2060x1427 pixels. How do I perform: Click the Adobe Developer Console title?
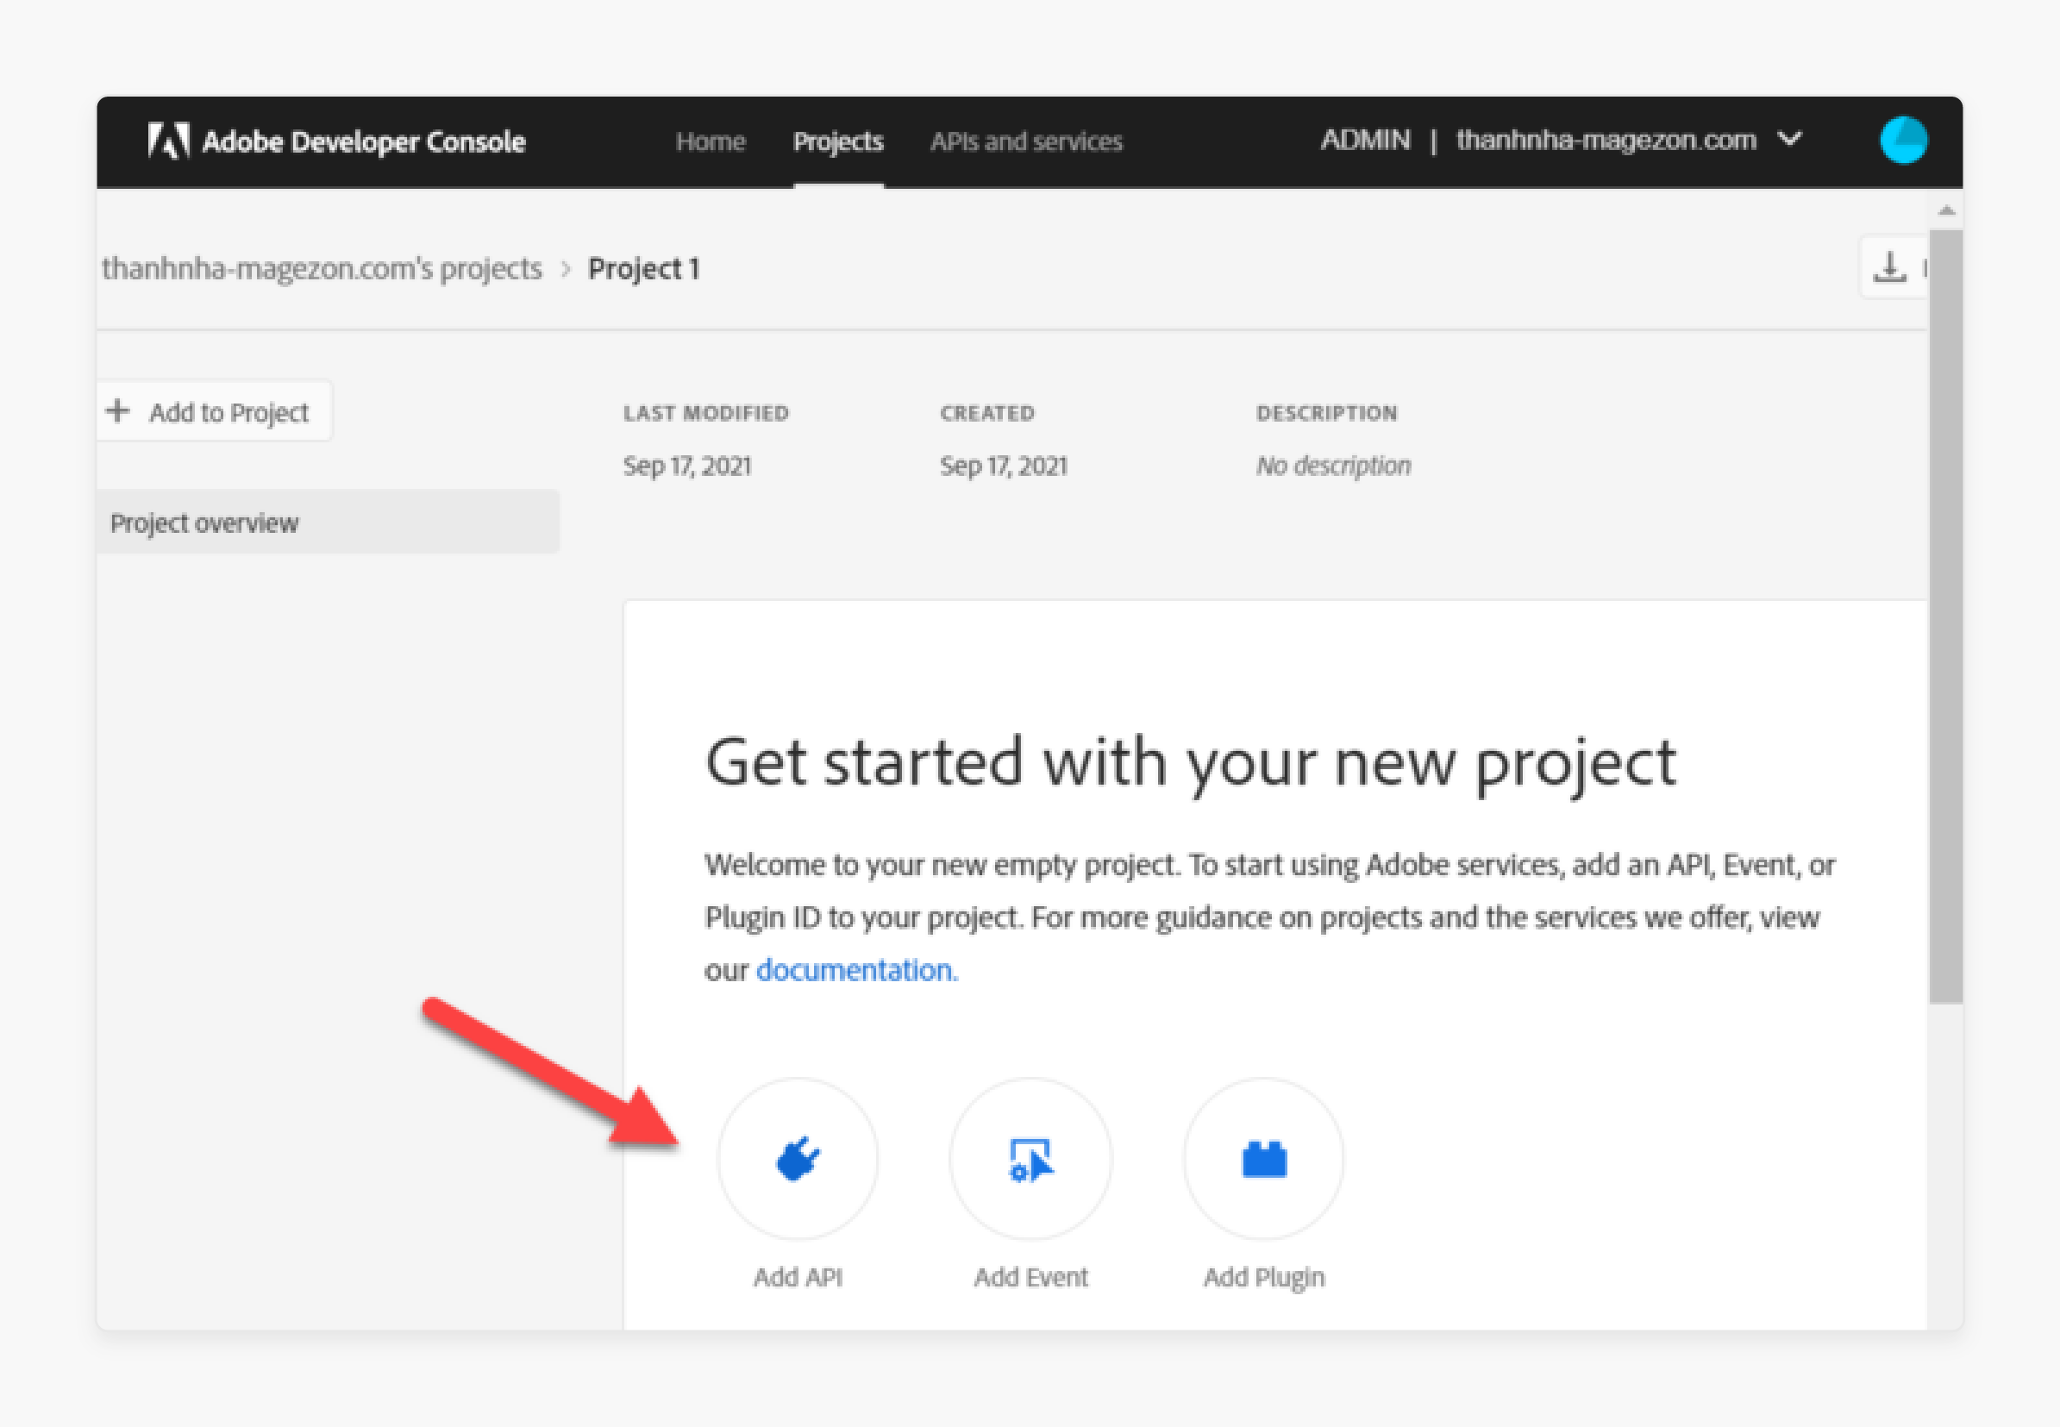click(364, 141)
